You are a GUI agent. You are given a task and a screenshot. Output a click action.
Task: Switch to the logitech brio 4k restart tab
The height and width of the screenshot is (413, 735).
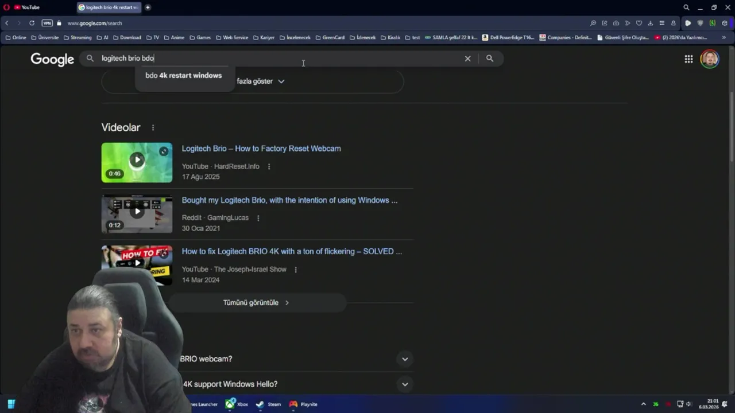(x=108, y=7)
